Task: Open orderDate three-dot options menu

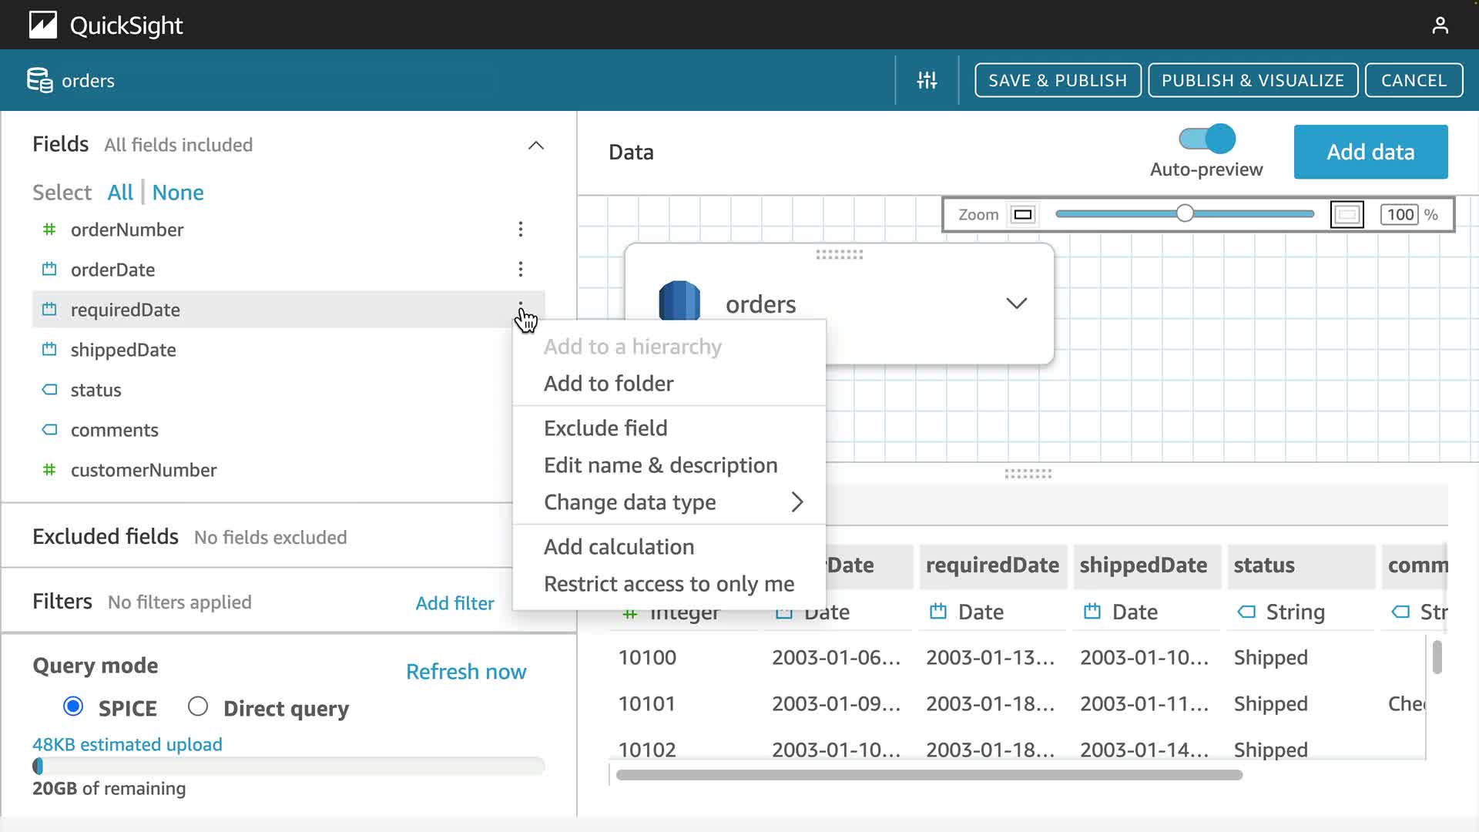Action: pyautogui.click(x=521, y=270)
